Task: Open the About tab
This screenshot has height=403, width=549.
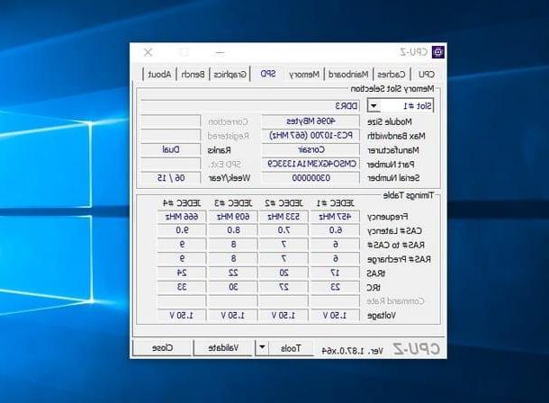Action: 159,74
